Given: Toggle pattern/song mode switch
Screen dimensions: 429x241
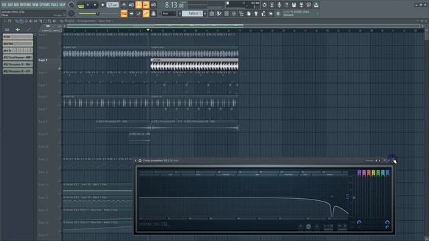Looking at the screenshot, I should (80, 5).
